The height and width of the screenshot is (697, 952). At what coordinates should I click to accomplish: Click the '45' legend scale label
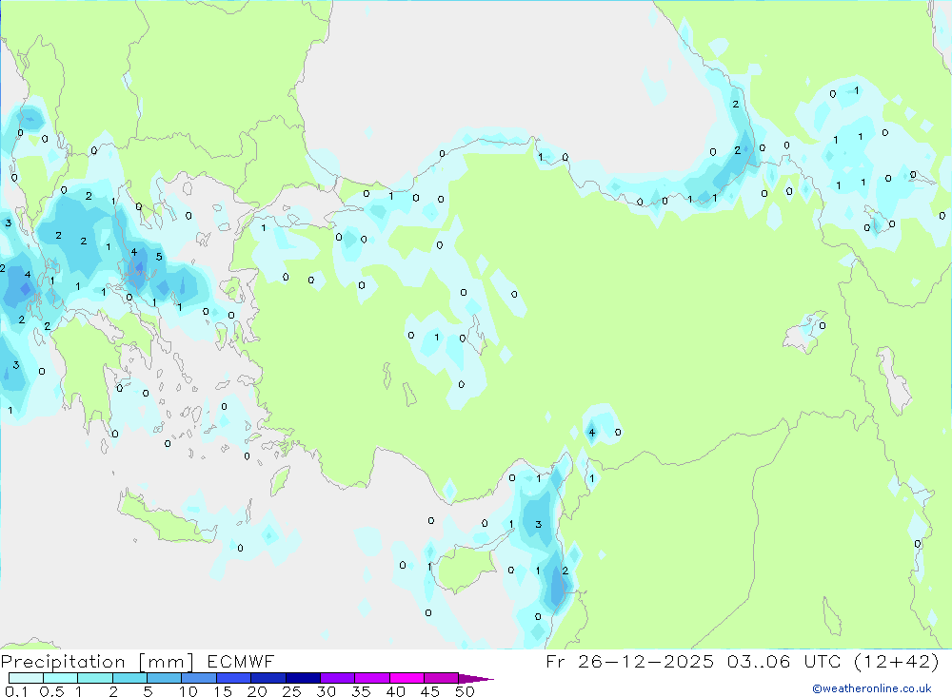tap(430, 691)
